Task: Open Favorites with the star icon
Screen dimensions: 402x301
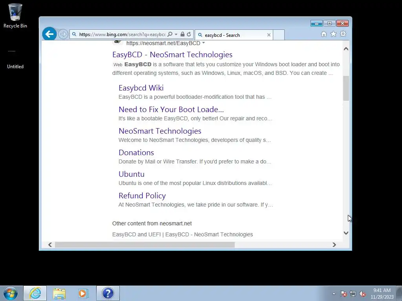Action: pyautogui.click(x=333, y=34)
